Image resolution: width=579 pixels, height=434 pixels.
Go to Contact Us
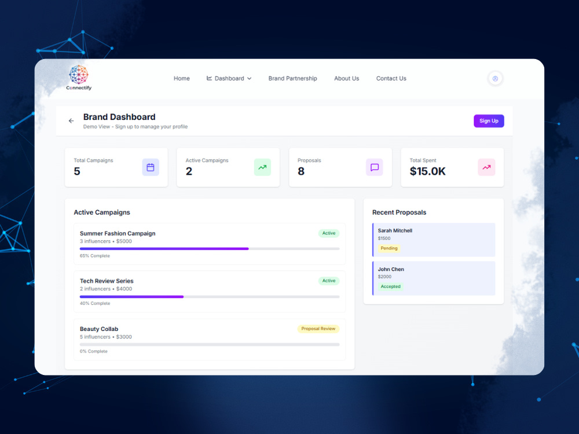point(391,79)
